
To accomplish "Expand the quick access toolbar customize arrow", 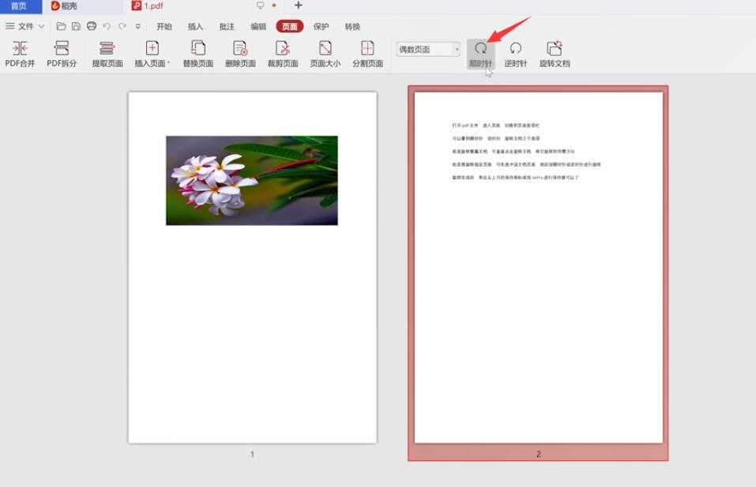I will pos(138,27).
